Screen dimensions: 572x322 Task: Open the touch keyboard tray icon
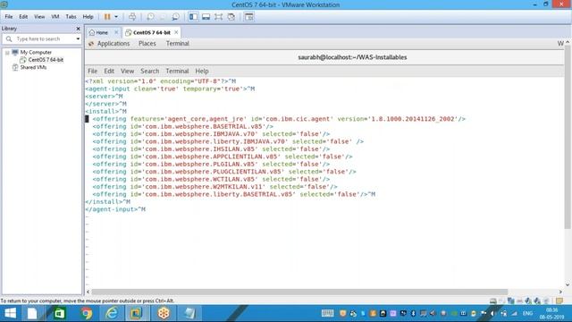(327, 313)
